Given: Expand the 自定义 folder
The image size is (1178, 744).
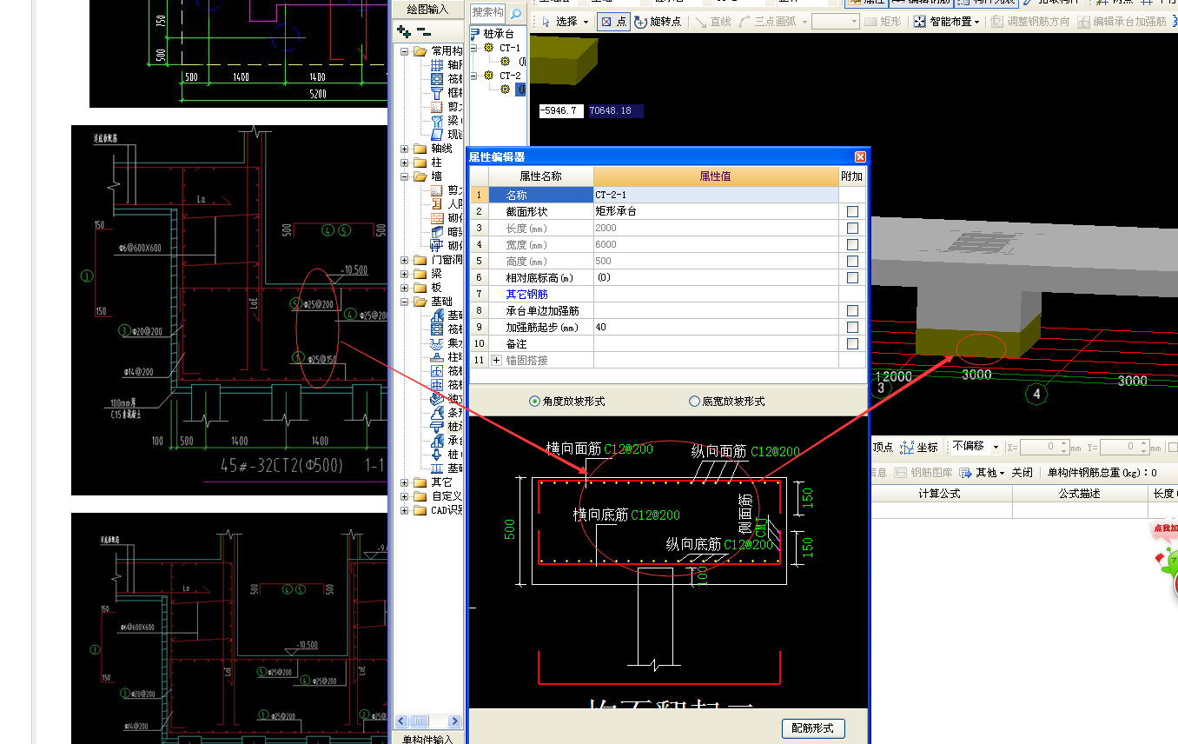Looking at the screenshot, I should (x=404, y=496).
